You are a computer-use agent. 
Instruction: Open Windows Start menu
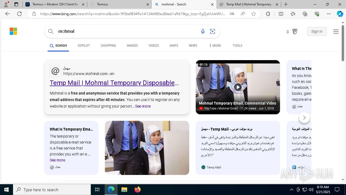[6, 190]
